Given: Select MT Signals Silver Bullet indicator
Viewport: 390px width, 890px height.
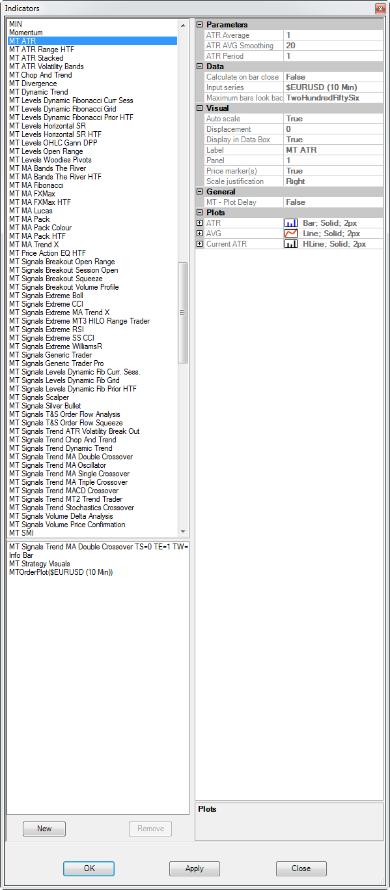Looking at the screenshot, I should click(x=45, y=406).
